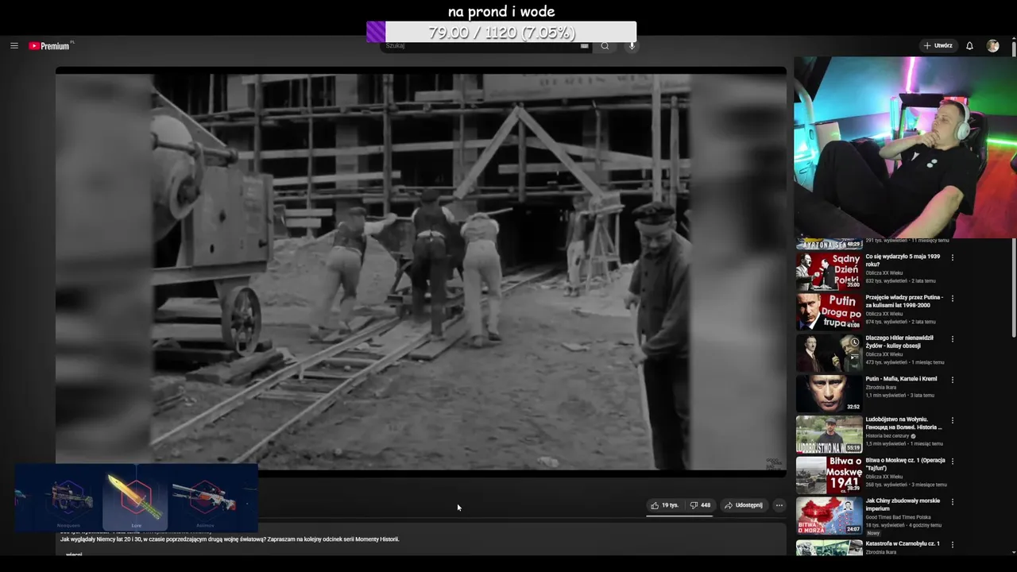The width and height of the screenshot is (1017, 572).
Task: Open the account avatar menu
Action: tap(993, 46)
